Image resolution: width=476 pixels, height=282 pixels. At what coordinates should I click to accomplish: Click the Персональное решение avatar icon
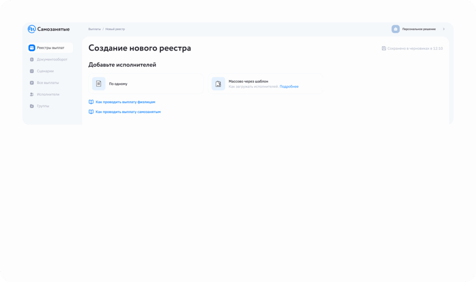pos(396,29)
